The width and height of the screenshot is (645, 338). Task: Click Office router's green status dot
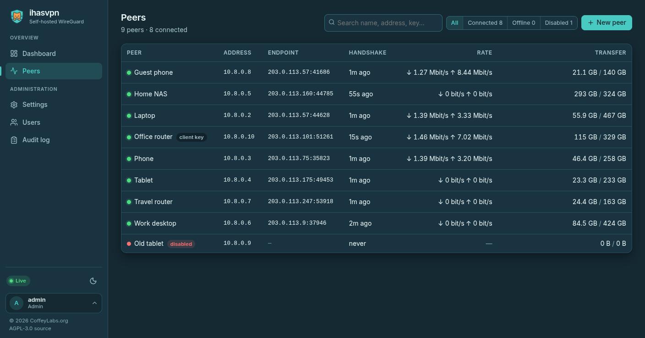point(129,137)
